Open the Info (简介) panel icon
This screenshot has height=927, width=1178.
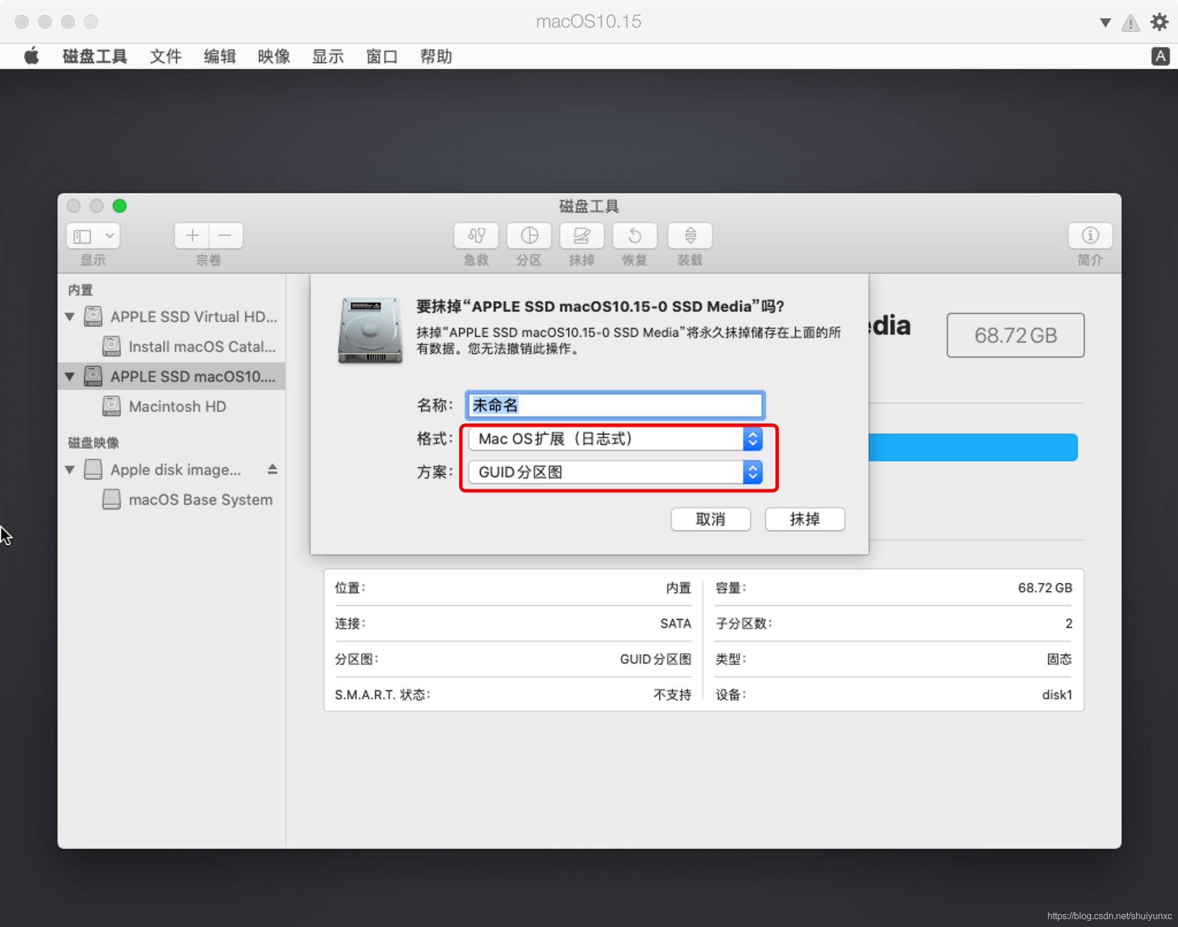1090,236
